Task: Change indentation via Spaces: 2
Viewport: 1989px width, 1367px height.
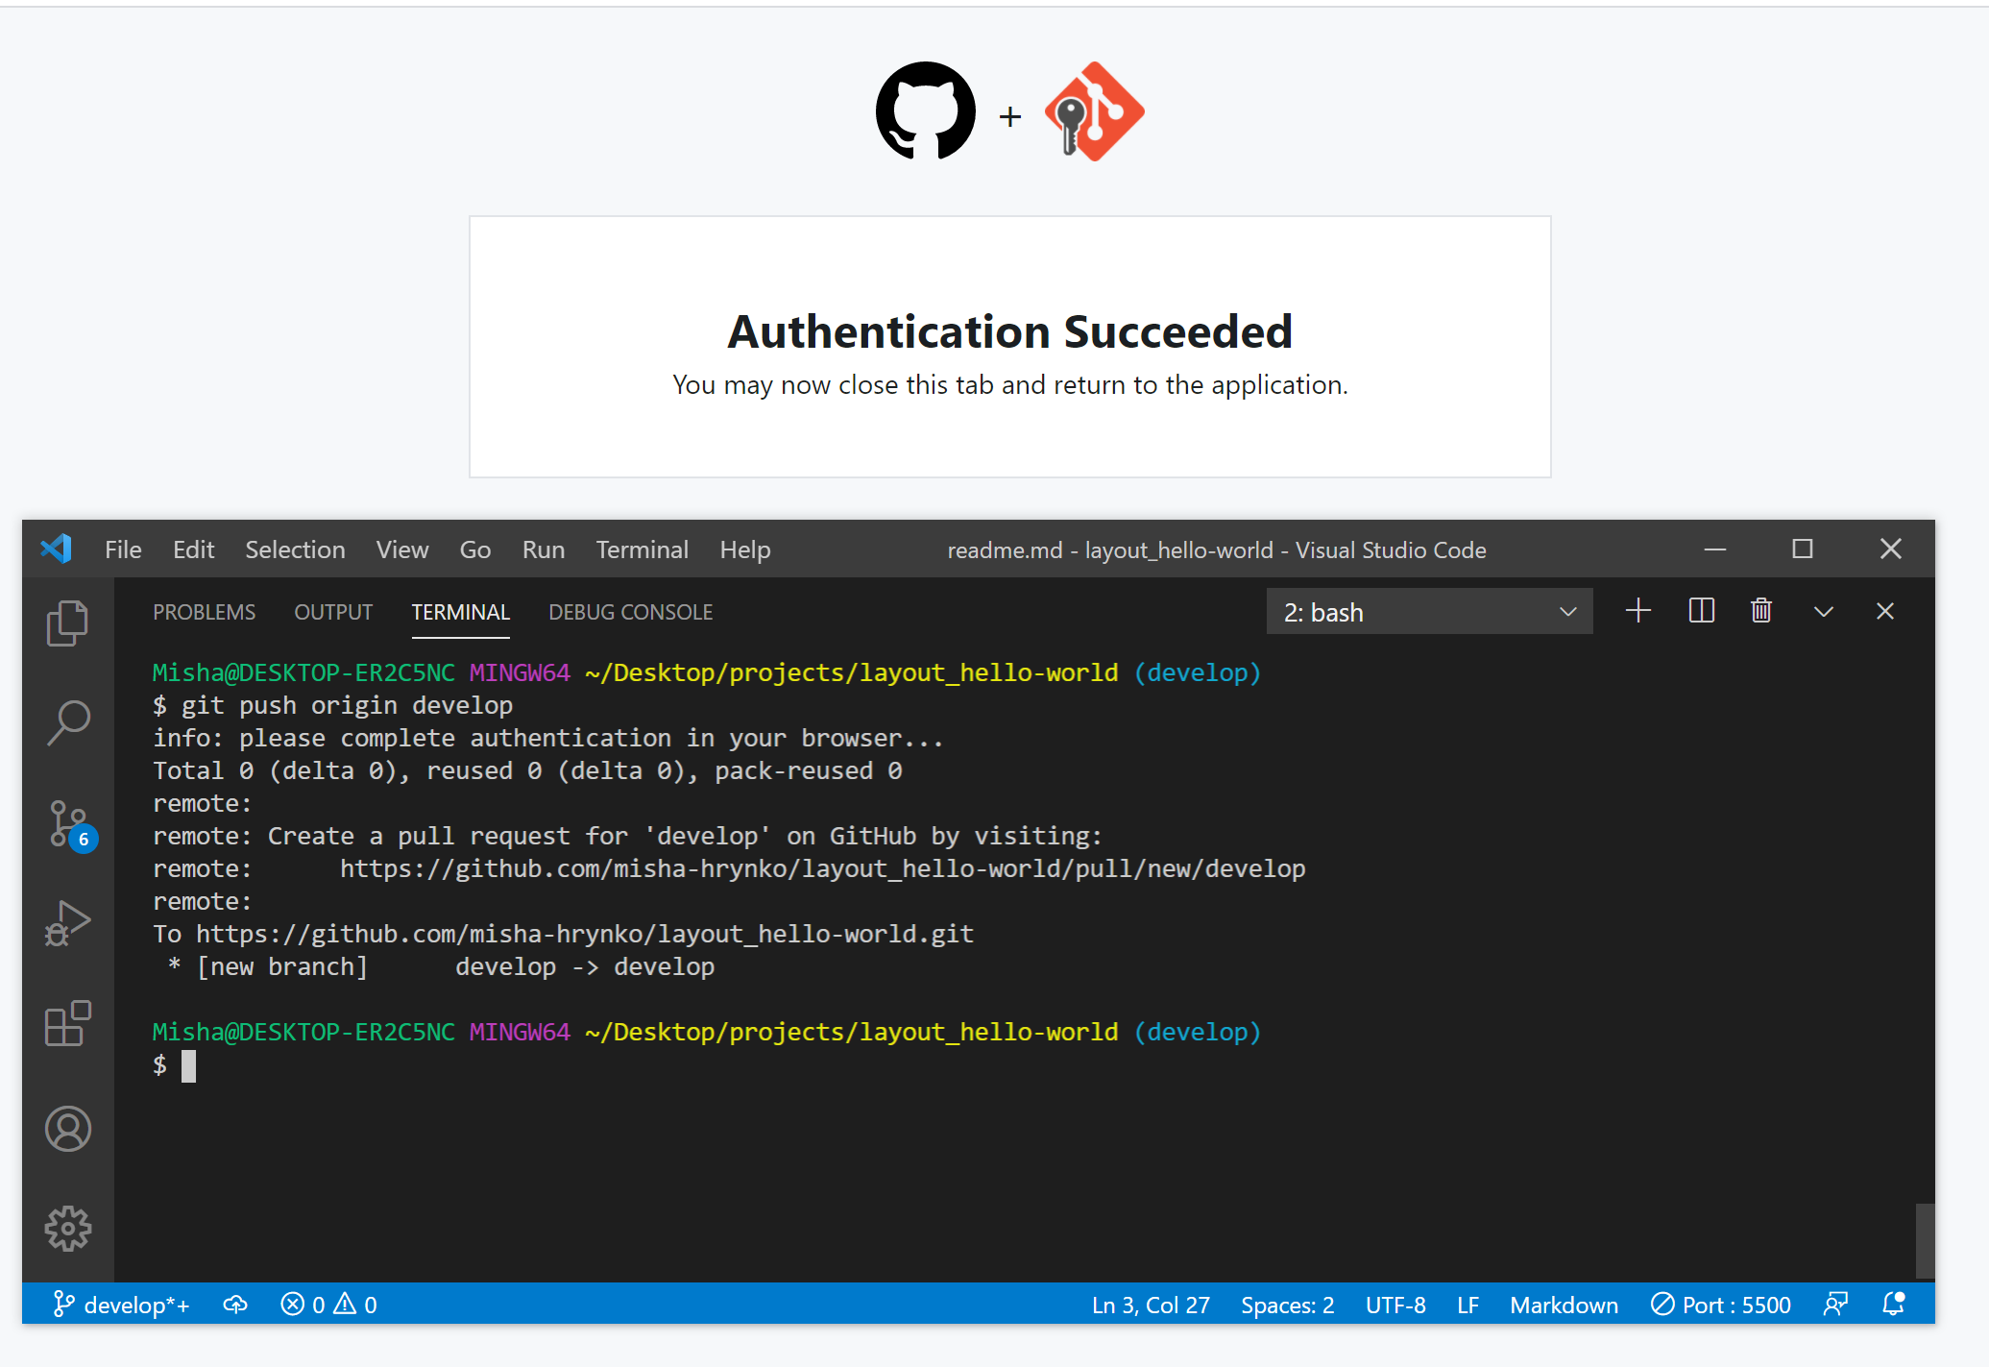Action: click(1287, 1305)
